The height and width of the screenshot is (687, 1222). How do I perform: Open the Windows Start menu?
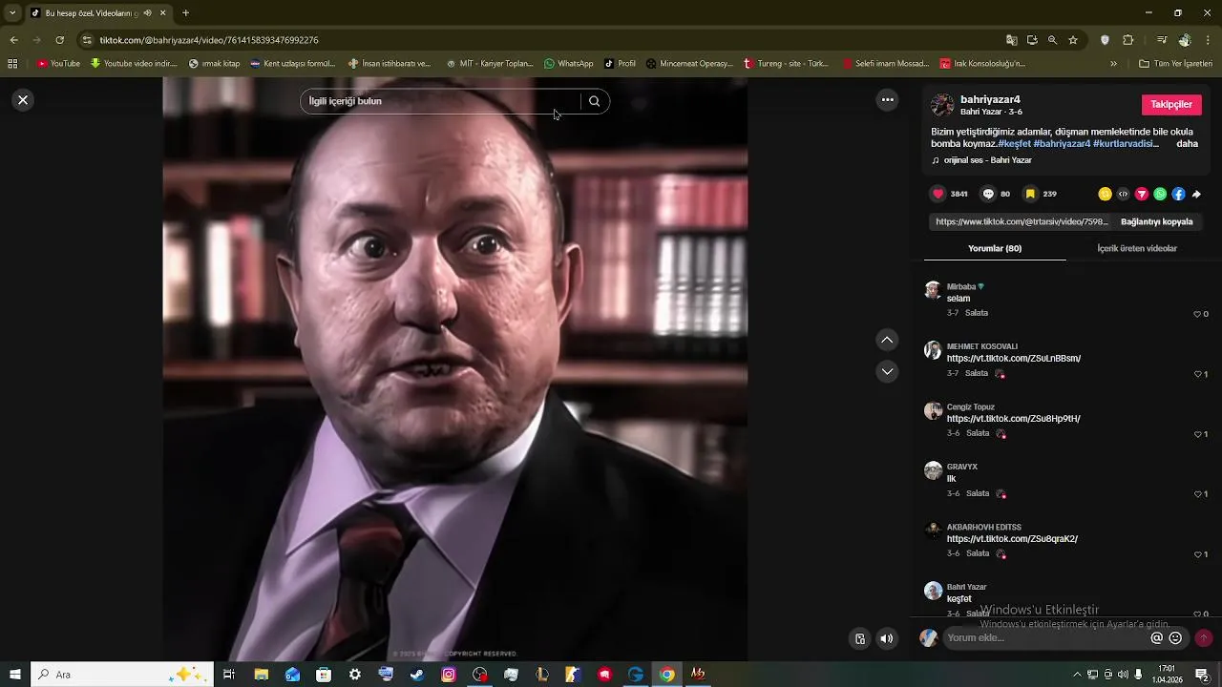(x=15, y=675)
